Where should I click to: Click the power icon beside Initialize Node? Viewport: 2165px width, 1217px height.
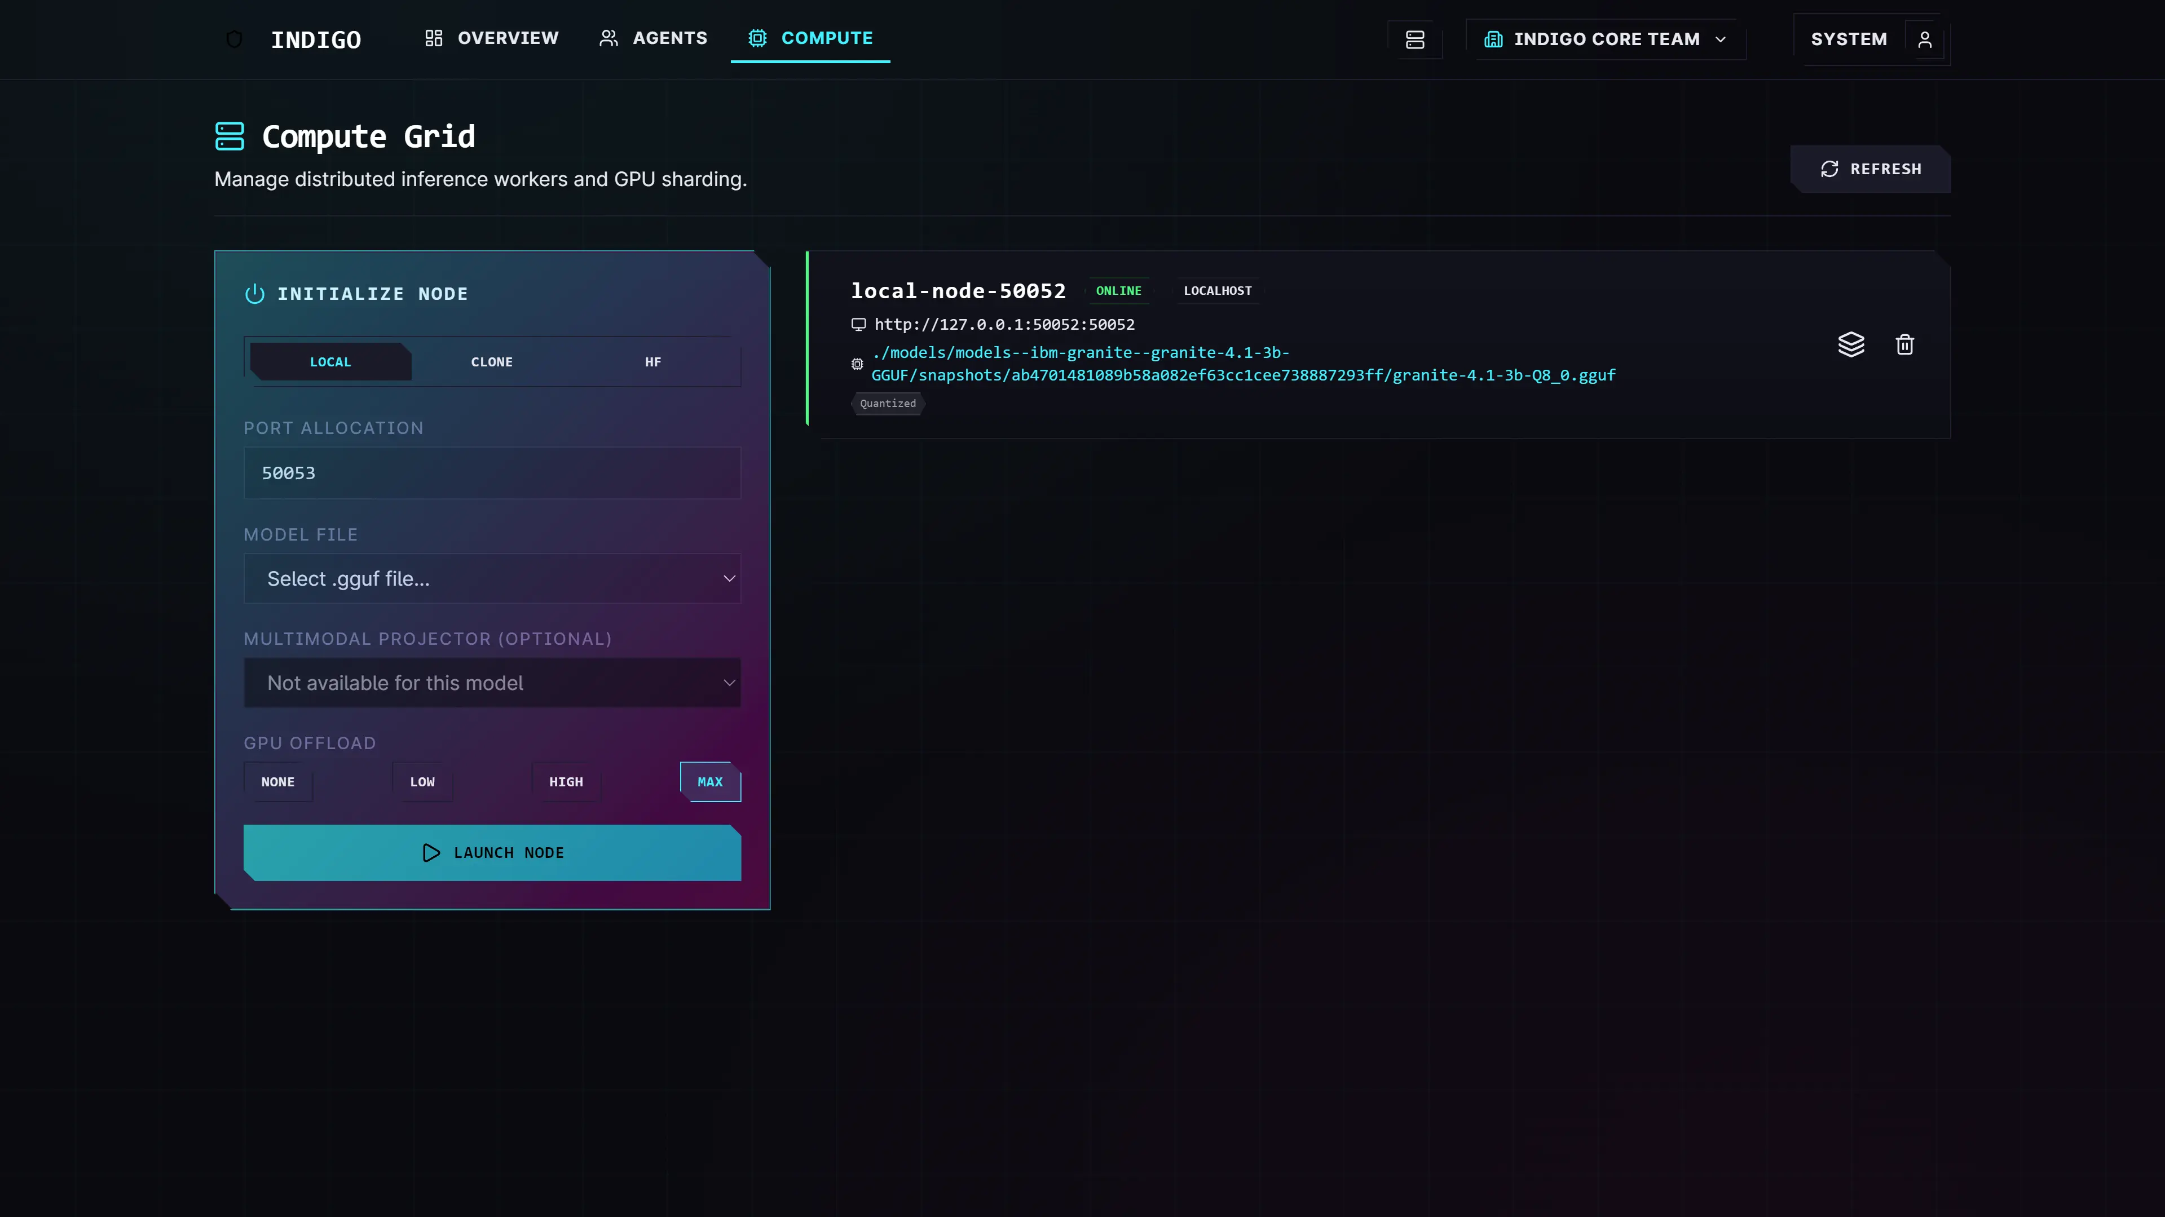(255, 294)
